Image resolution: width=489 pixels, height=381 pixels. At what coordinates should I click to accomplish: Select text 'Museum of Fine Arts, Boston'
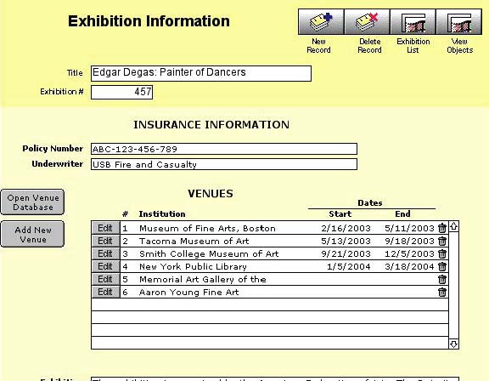pyautogui.click(x=207, y=229)
